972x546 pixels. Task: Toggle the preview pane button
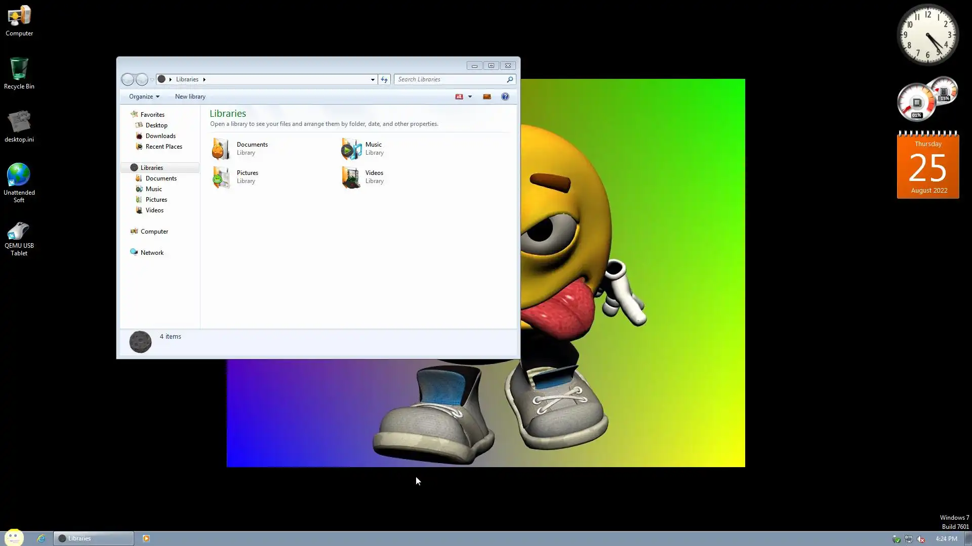click(x=487, y=97)
